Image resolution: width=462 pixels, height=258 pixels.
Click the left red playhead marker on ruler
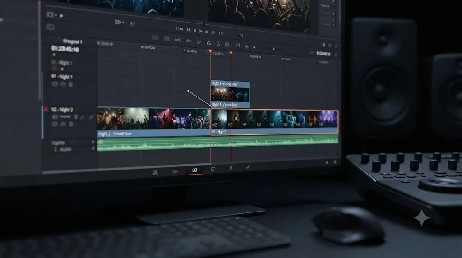210,51
